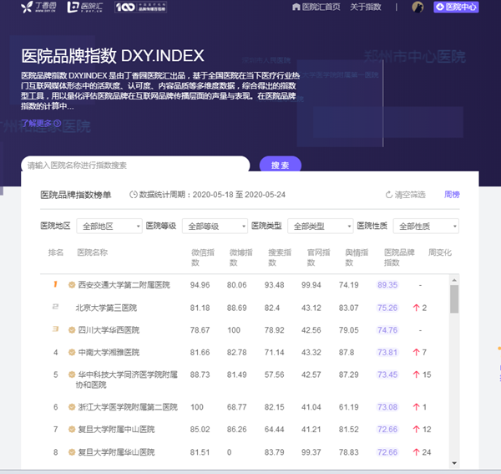501x474 pixels.
Task: Click badge icon beside 浙江大学医学院附属第二医院
Action: (72, 407)
